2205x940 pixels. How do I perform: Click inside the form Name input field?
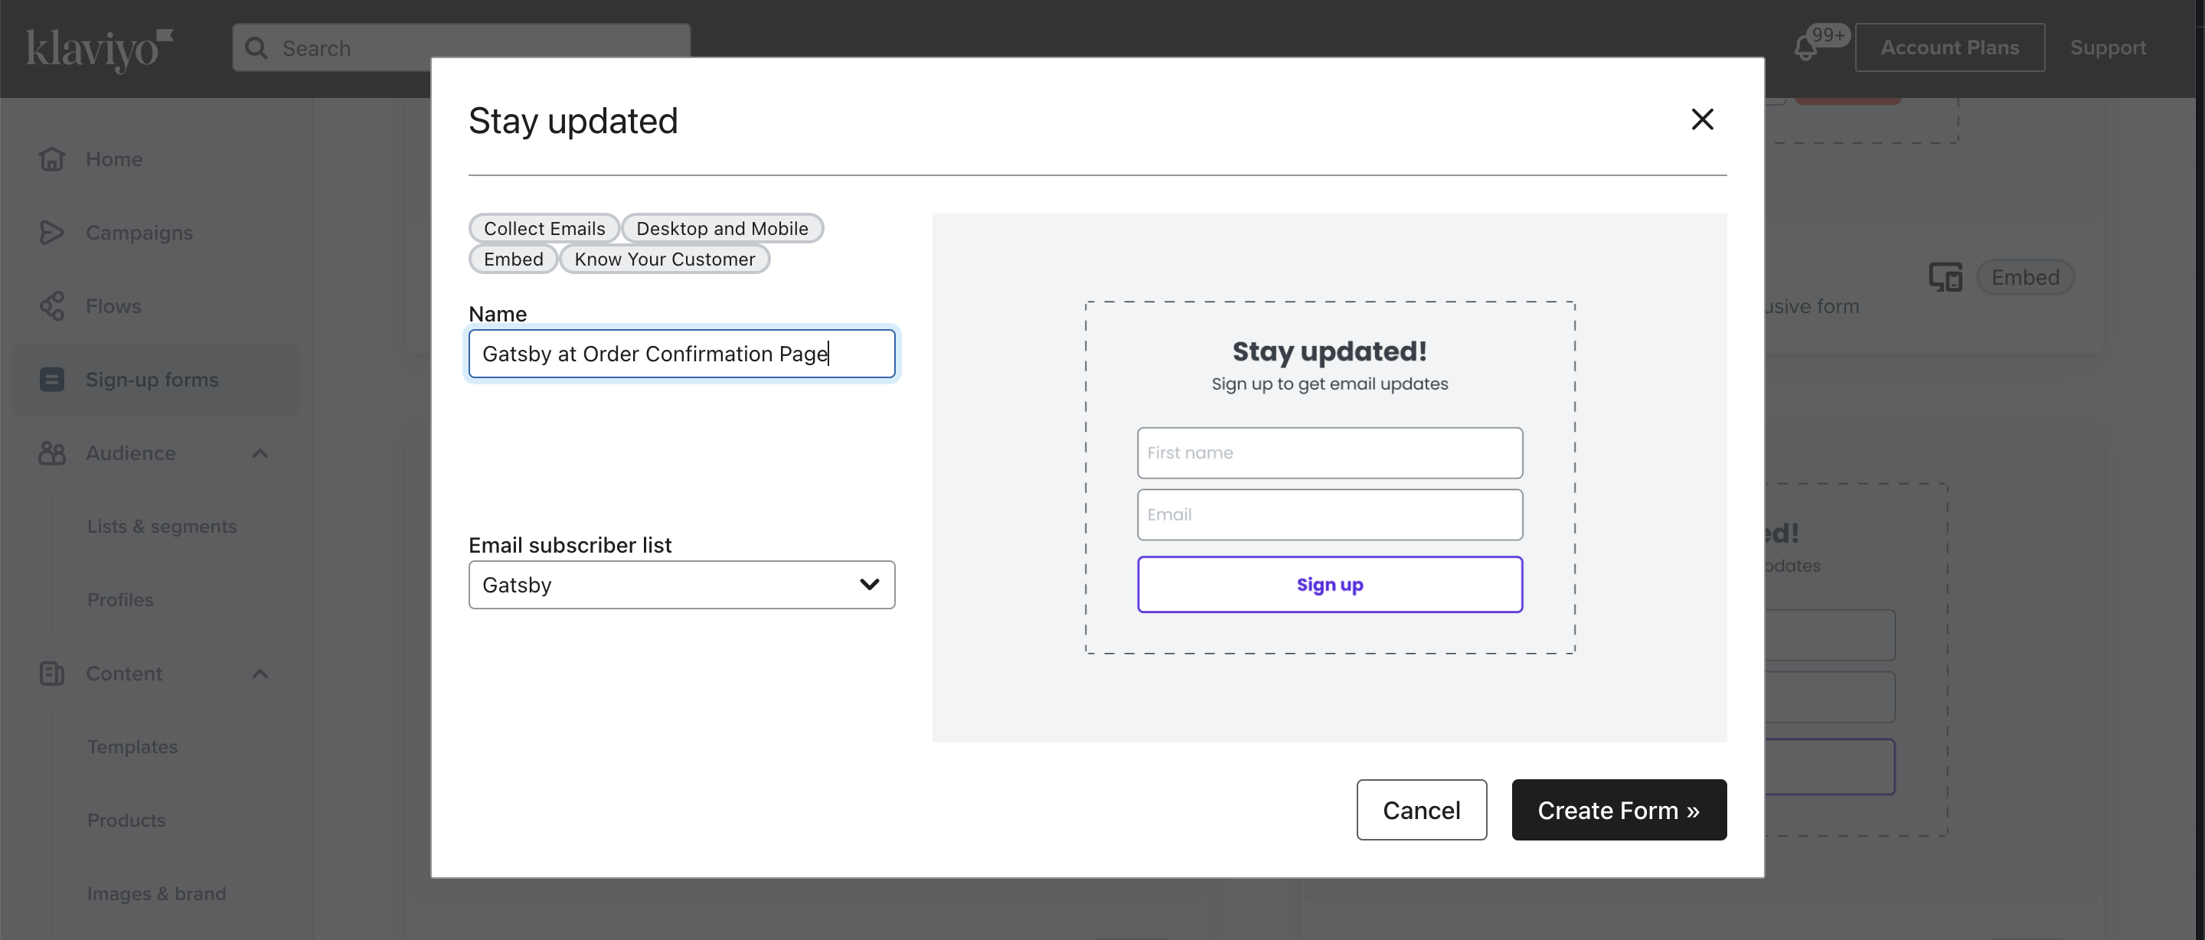pyautogui.click(x=681, y=354)
